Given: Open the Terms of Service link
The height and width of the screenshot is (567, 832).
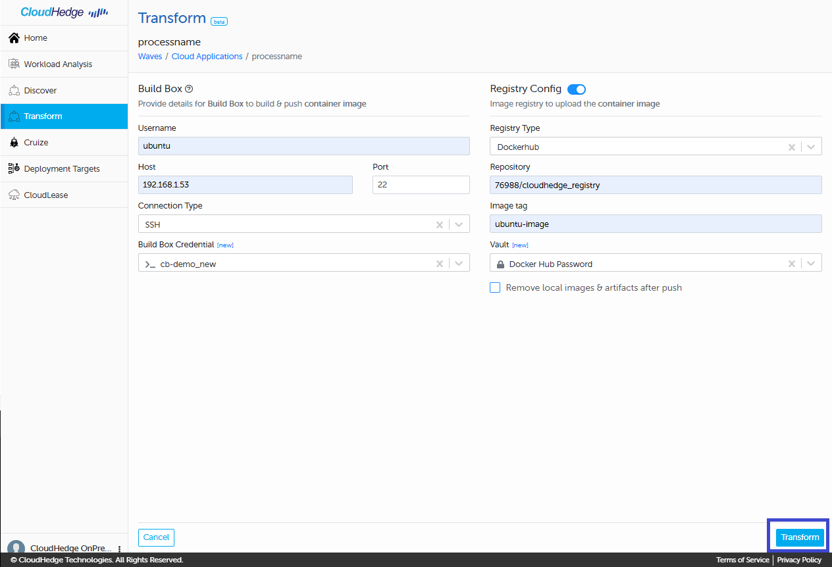Looking at the screenshot, I should point(742,560).
